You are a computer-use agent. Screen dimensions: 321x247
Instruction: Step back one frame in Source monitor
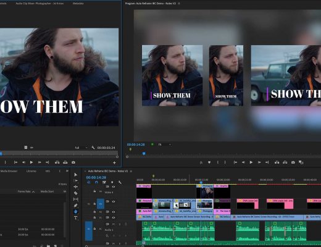pos(23,162)
